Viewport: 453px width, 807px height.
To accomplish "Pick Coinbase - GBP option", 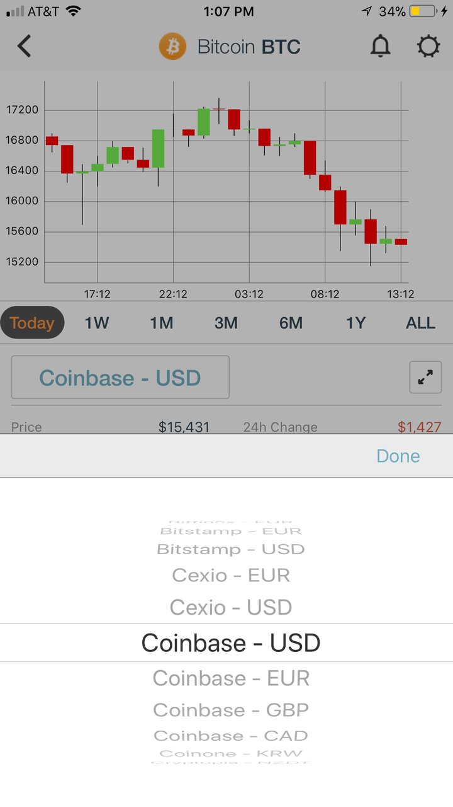I will point(231,710).
